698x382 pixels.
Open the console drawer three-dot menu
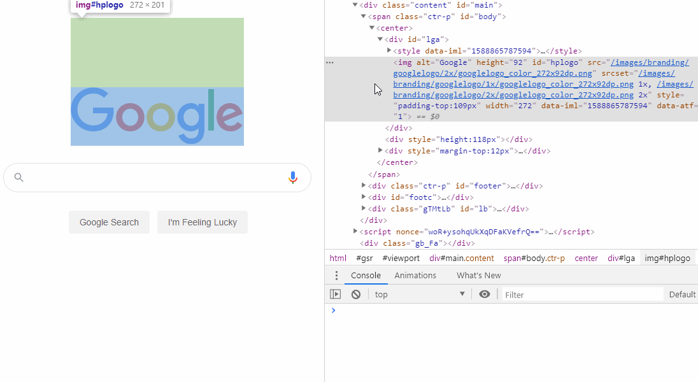336,276
